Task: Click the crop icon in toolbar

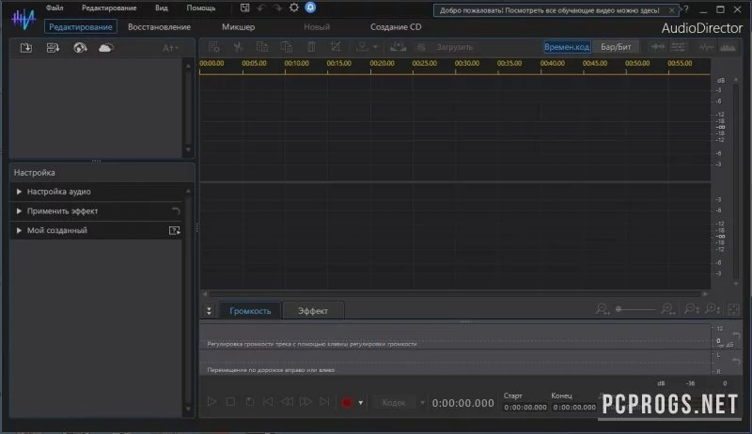Action: (336, 47)
